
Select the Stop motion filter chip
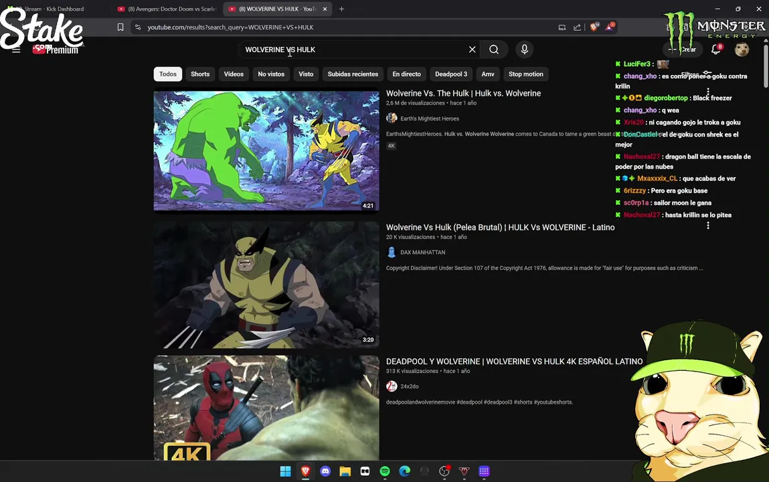pyautogui.click(x=526, y=74)
